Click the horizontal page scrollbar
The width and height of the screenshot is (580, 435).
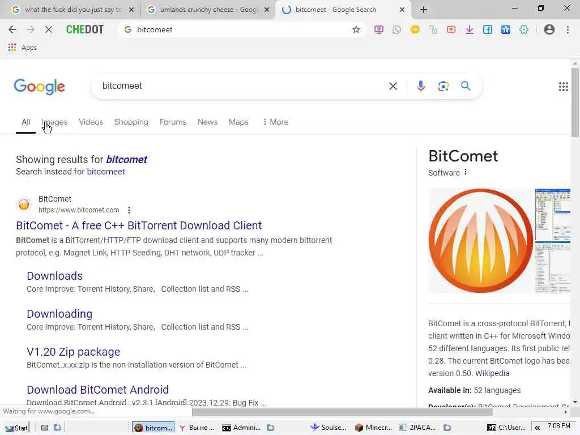(x=342, y=412)
